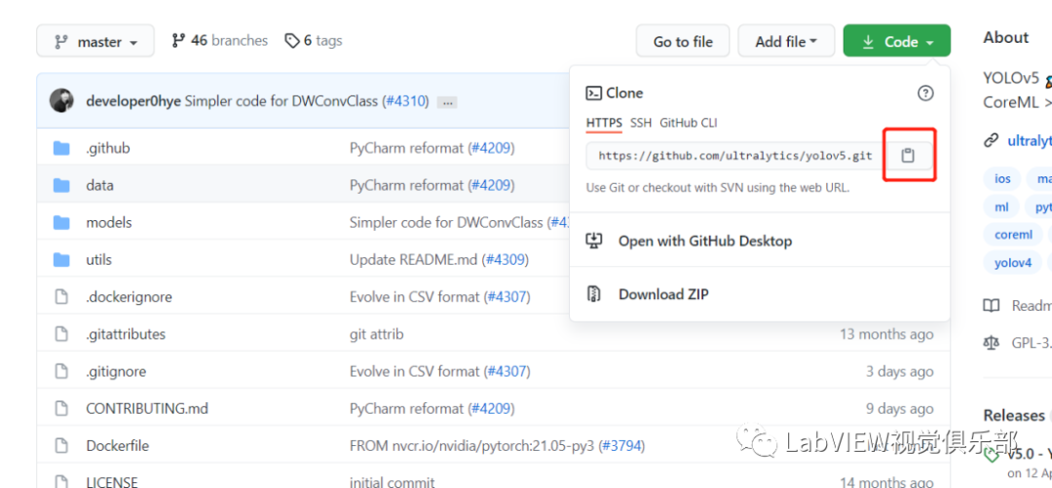Open the 'initial commit' commit message
Screen dimensions: 1052x488
(x=392, y=482)
